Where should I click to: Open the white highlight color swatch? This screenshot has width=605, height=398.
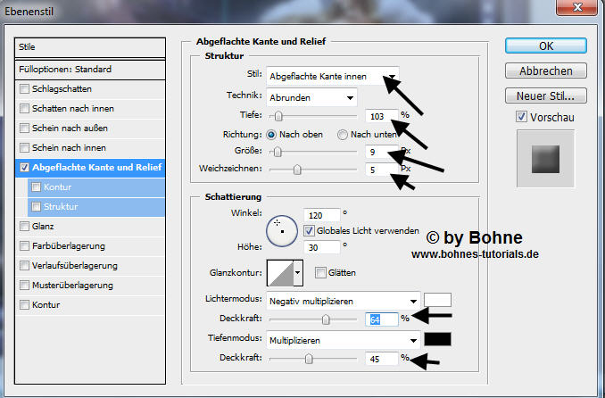click(437, 300)
